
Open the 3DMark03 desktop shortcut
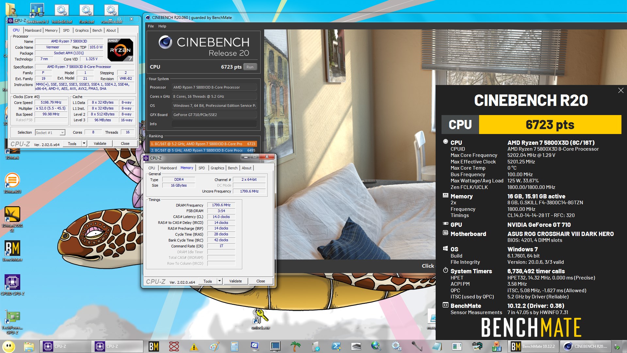click(x=12, y=183)
